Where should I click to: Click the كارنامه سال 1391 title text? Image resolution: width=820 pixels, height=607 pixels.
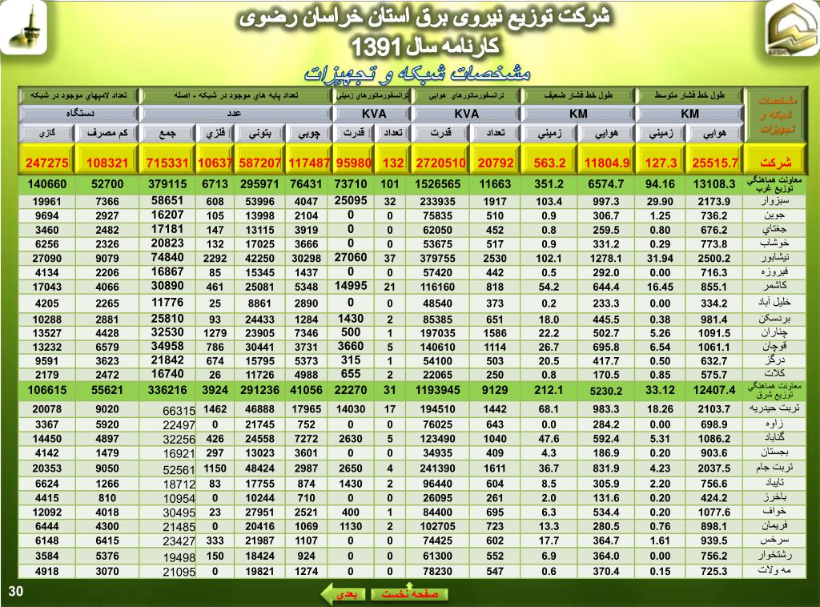(424, 46)
